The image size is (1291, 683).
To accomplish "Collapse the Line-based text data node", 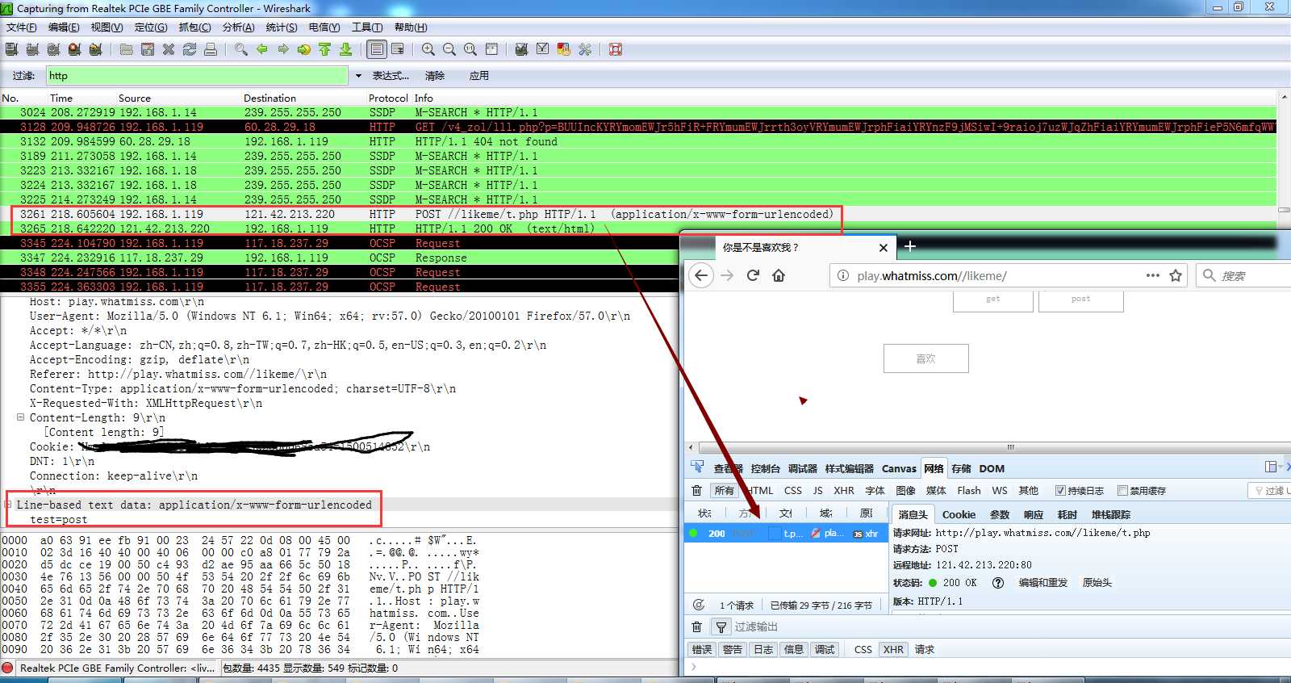I will click(8, 505).
